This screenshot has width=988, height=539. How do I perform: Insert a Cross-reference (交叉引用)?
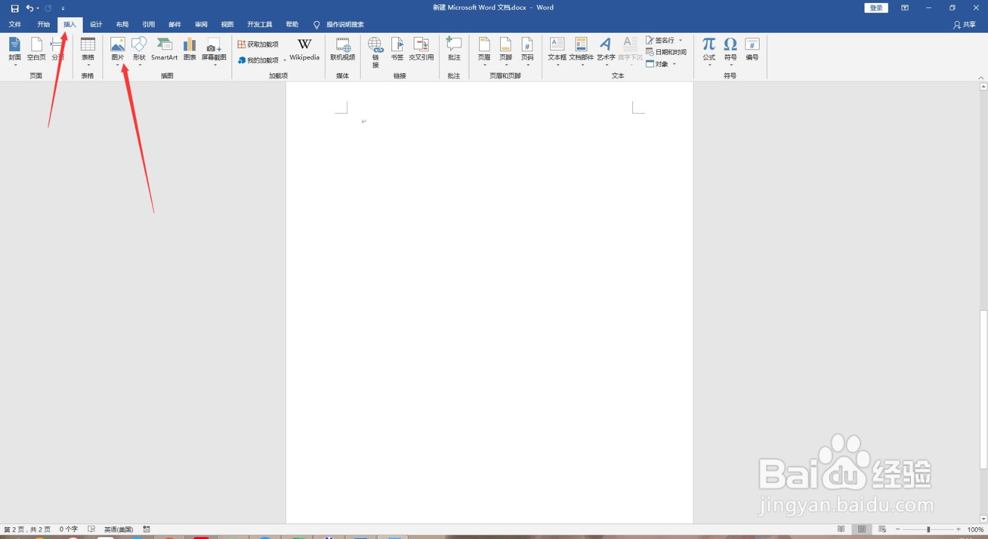point(421,49)
